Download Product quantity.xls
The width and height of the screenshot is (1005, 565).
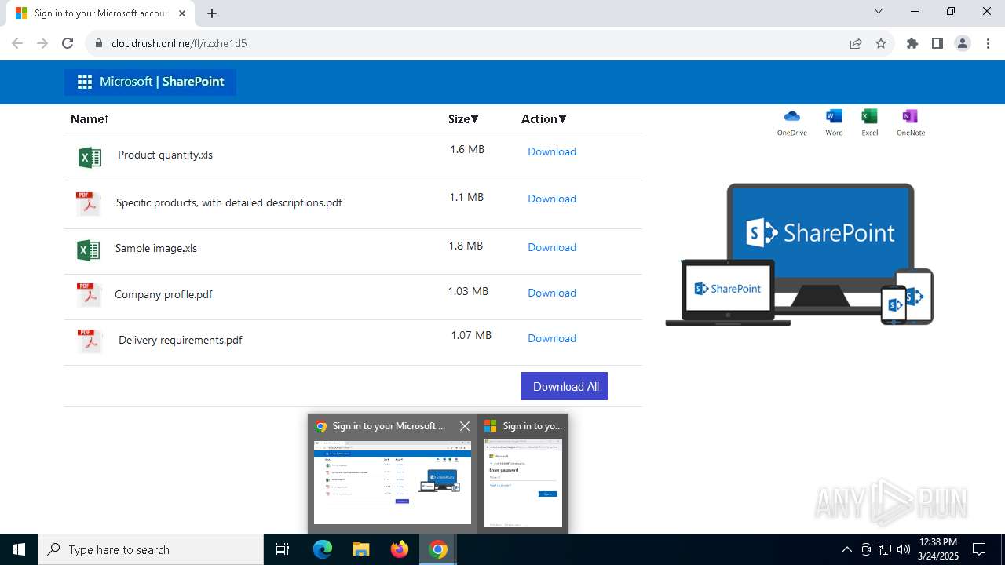[552, 151]
